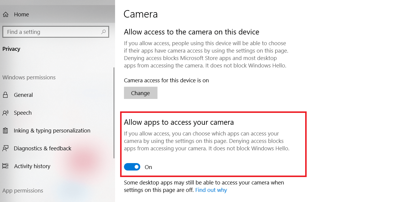Image resolution: width=406 pixels, height=202 pixels.
Task: Open the Find out why link
Action: [x=211, y=190]
